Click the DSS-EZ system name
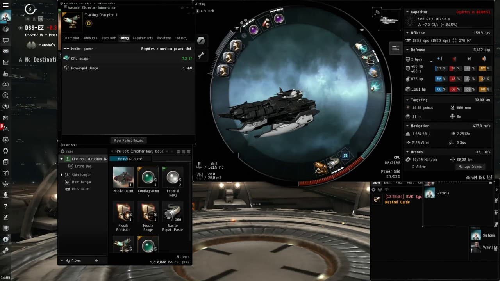 pyautogui.click(x=35, y=28)
